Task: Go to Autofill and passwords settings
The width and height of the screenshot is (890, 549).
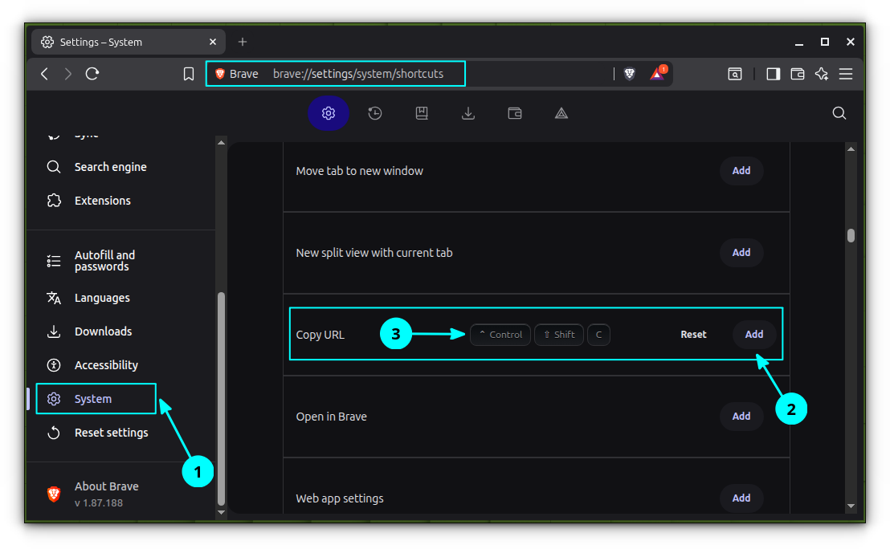Action: click(x=104, y=261)
